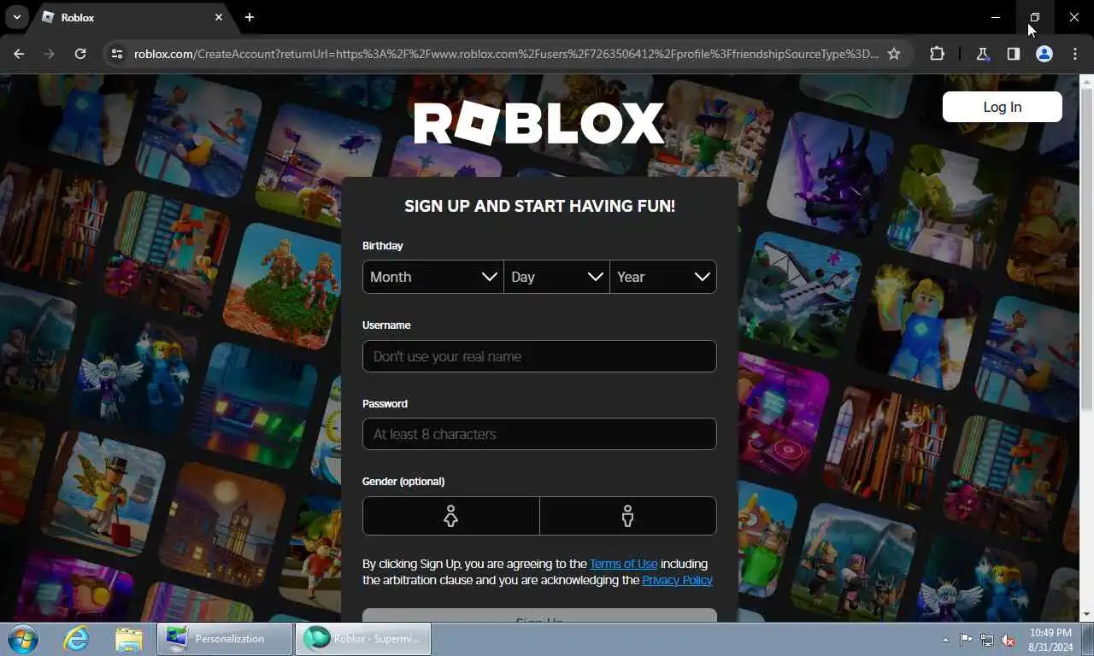1094x656 pixels.
Task: Show hidden tray icons arrow
Action: pos(945,640)
